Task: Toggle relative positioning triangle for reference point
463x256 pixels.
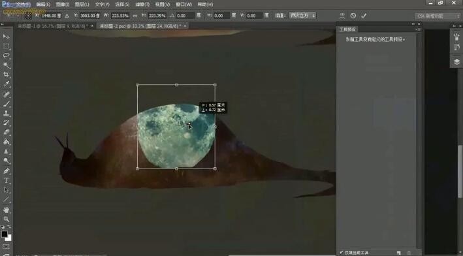Action: click(67, 16)
